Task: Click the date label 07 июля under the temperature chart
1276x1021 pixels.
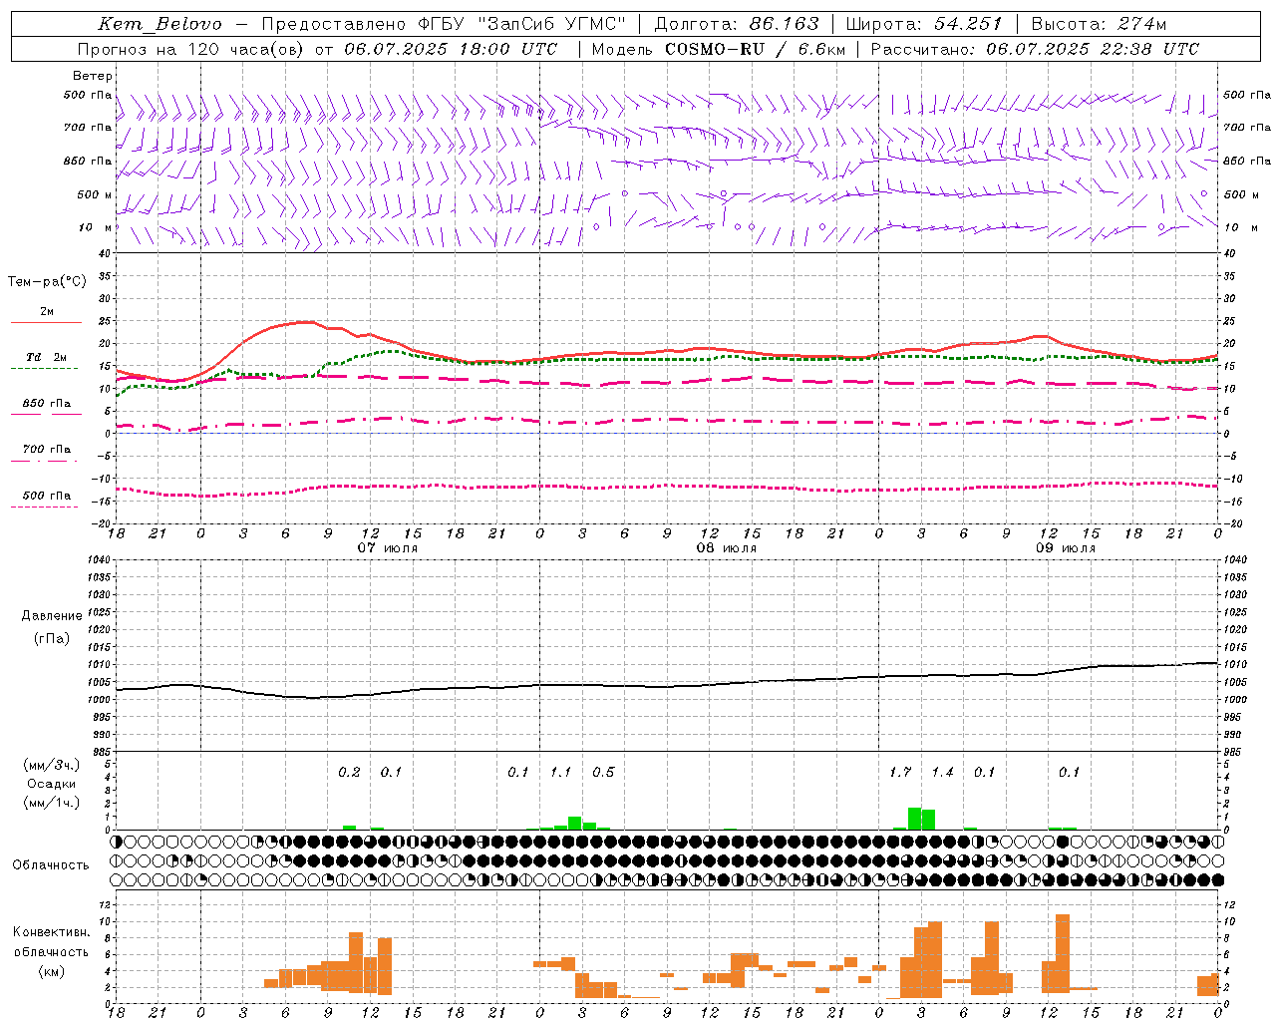Action: pos(387,548)
